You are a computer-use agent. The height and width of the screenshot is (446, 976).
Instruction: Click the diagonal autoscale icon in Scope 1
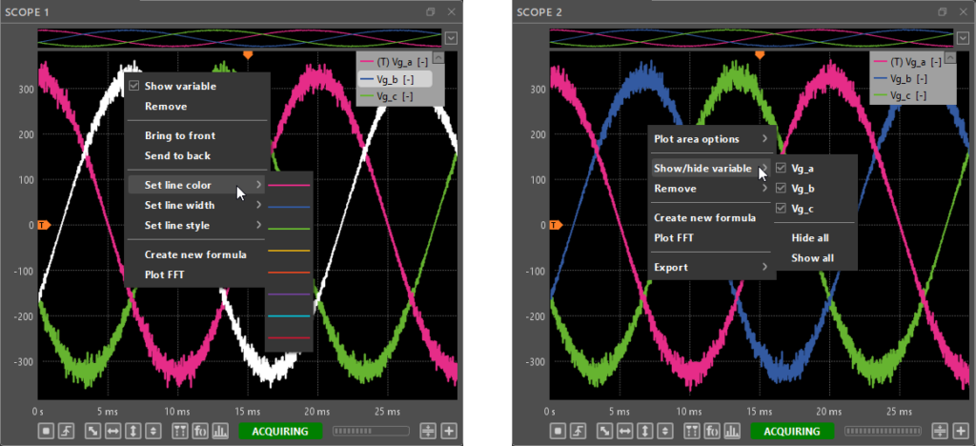pyautogui.click(x=93, y=432)
